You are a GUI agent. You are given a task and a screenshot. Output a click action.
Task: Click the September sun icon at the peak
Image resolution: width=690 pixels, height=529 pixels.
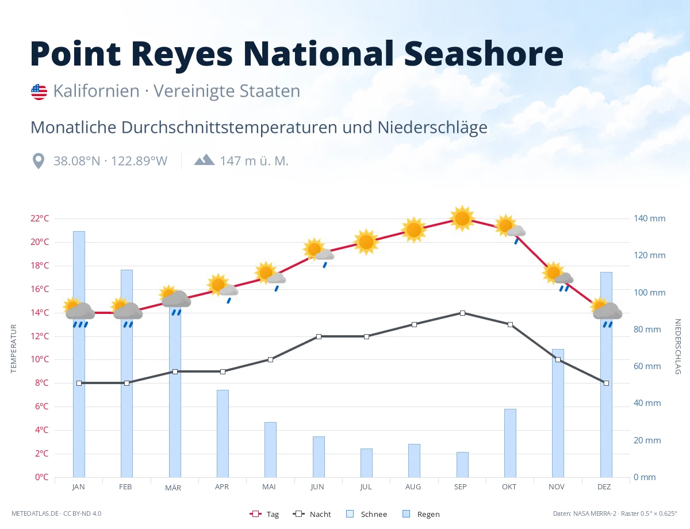pos(462,218)
